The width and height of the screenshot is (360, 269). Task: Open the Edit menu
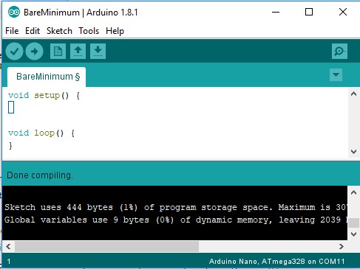33,31
